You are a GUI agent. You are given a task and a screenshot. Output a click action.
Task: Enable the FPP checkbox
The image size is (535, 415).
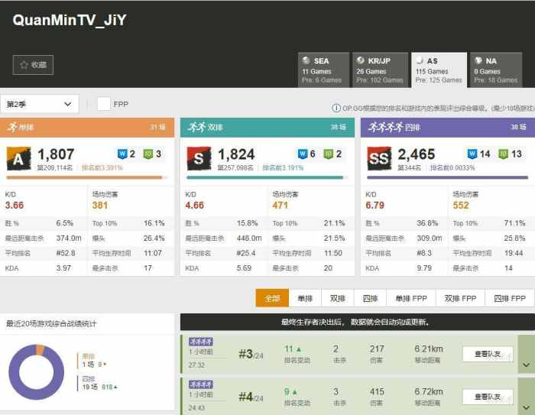pos(104,104)
